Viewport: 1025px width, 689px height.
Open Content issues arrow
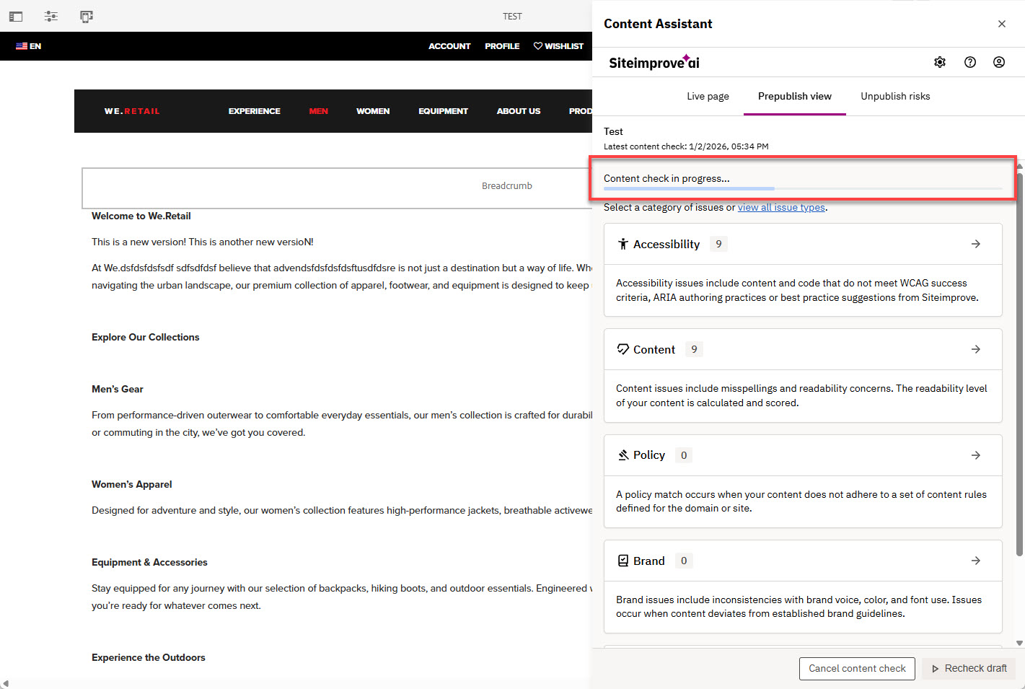point(976,349)
